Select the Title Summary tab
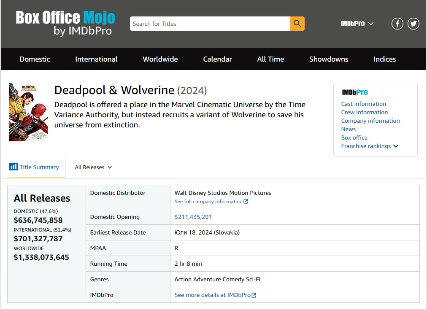This screenshot has width=427, height=310. [36, 167]
